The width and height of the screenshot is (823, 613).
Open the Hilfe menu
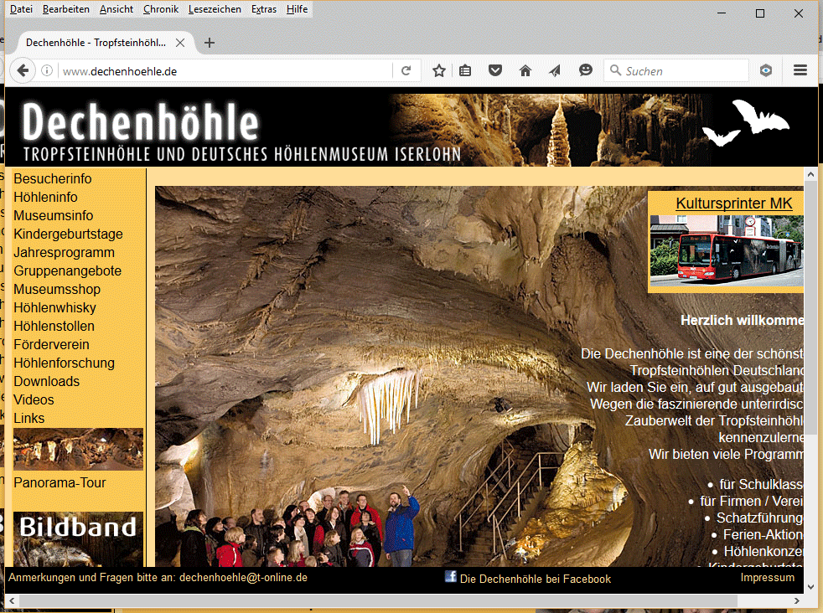pos(297,9)
